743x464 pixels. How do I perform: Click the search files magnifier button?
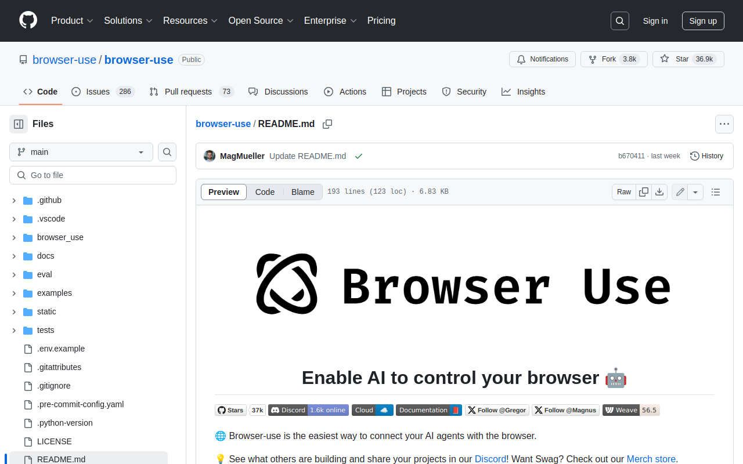pos(167,152)
